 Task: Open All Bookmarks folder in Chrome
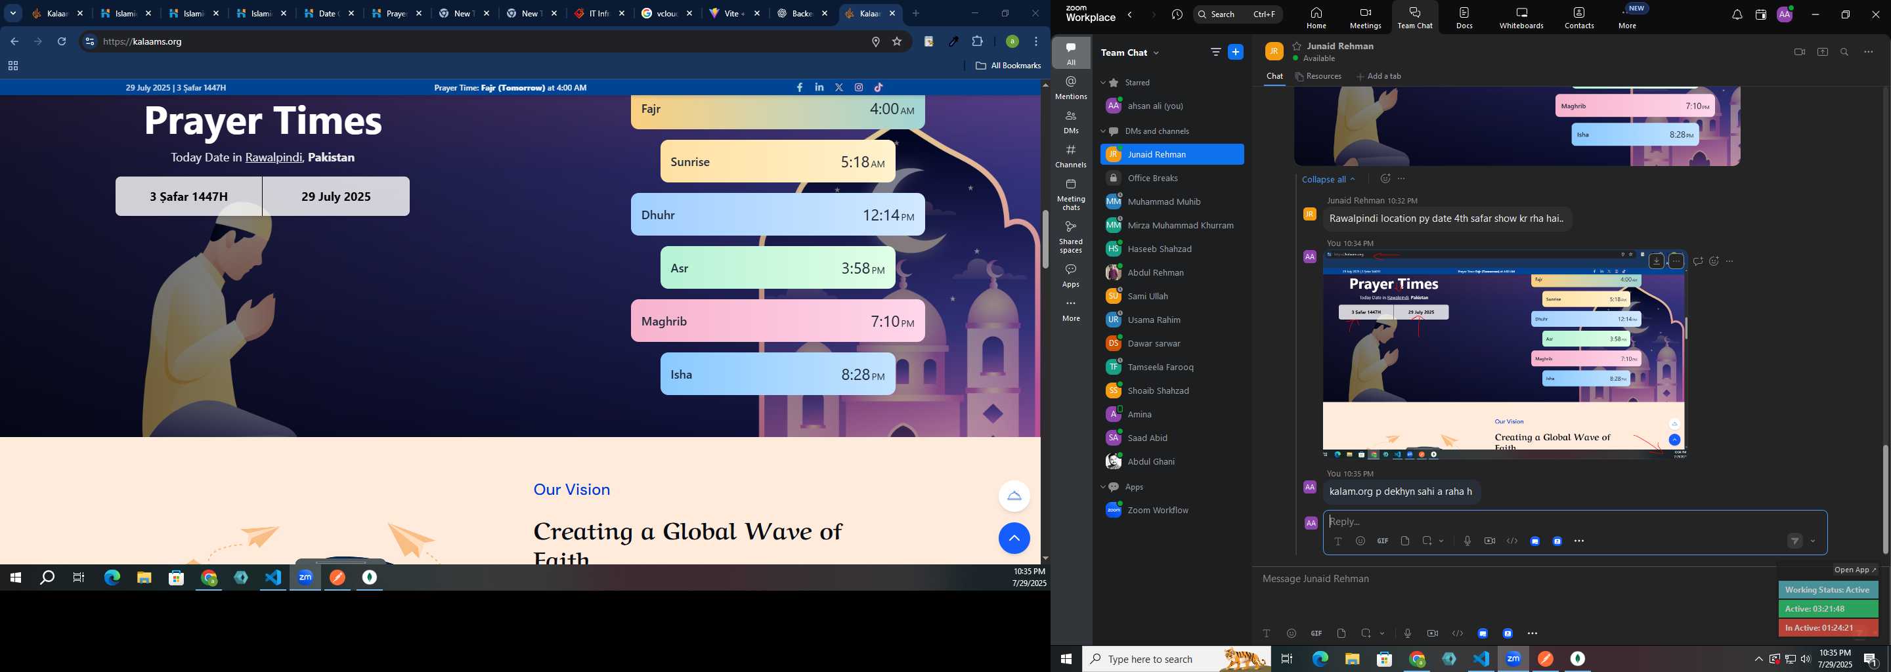1008,66
